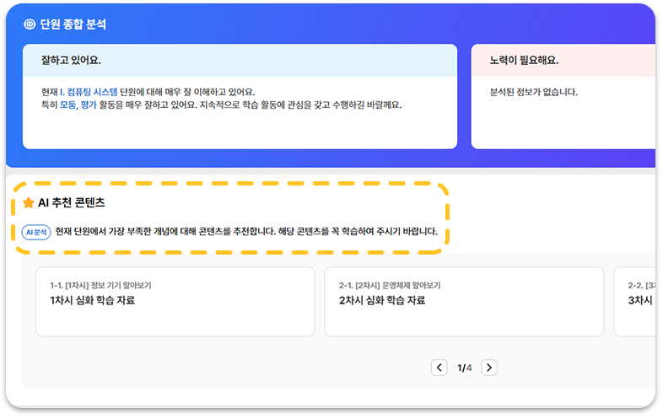Click the 1-1. [1차시] 정보 기기 알아보기 subtitle
The width and height of the screenshot is (663, 419).
(100, 286)
